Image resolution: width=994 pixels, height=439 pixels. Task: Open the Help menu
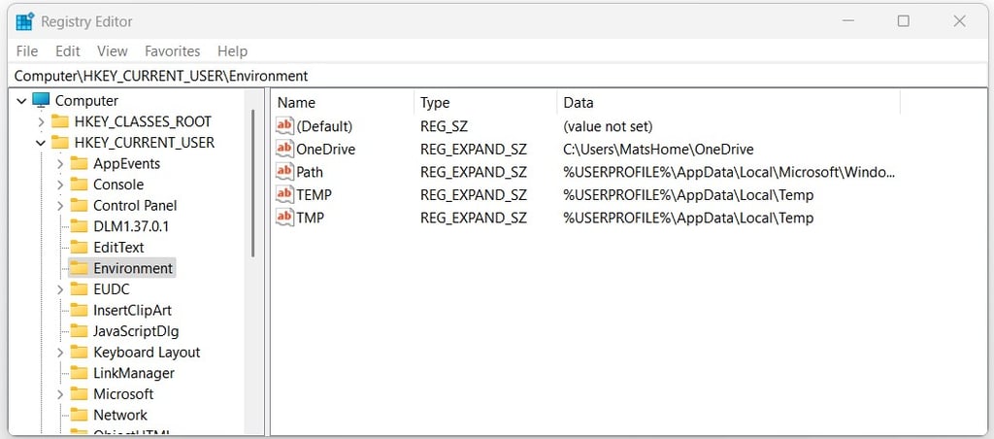[232, 51]
